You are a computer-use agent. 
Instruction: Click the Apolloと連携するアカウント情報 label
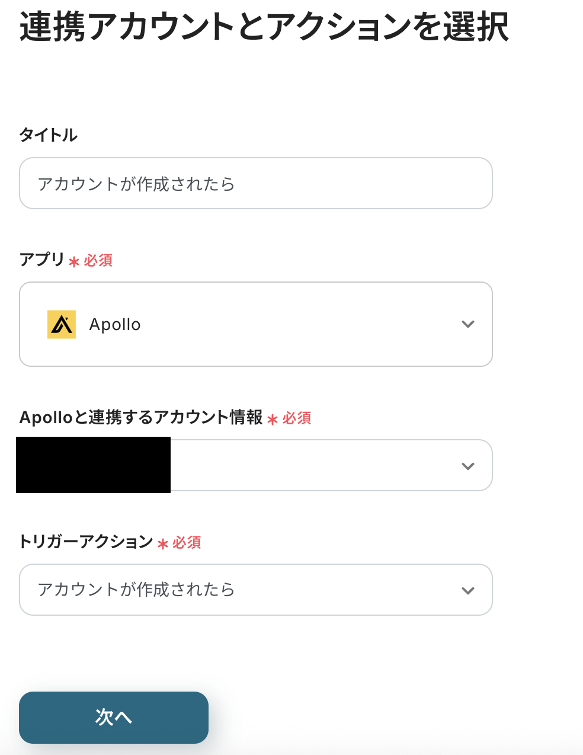pos(141,418)
